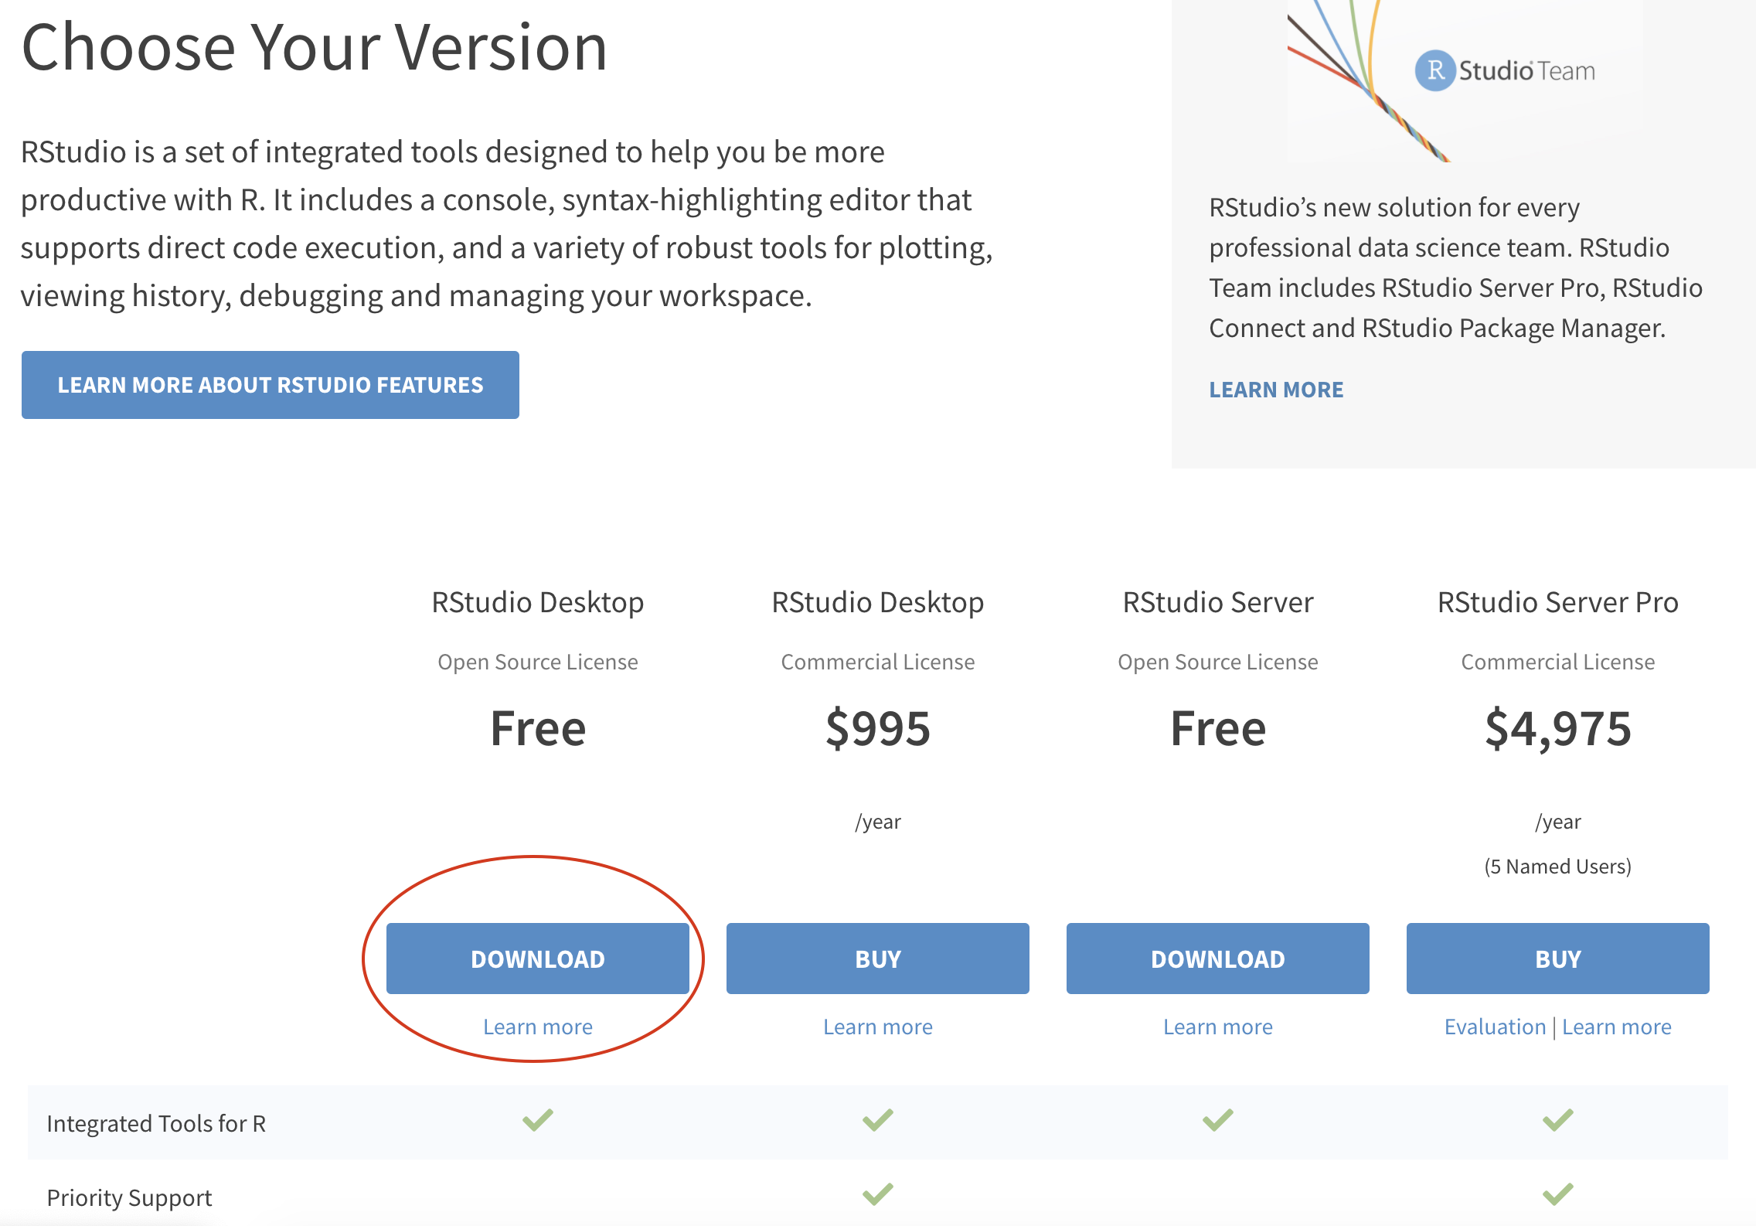Image resolution: width=1756 pixels, height=1226 pixels.
Task: Click the Server Pro Priority Support checkmark
Action: pyautogui.click(x=1558, y=1194)
